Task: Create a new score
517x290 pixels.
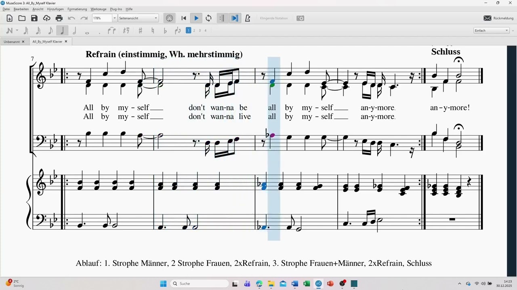Action: [9, 18]
